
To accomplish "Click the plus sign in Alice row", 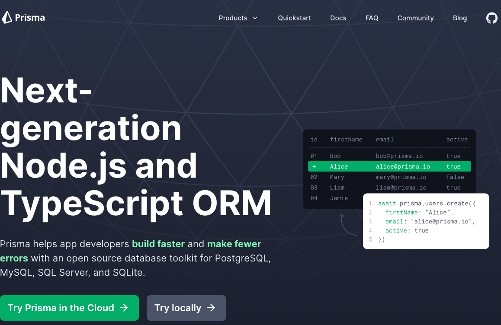I will [314, 167].
